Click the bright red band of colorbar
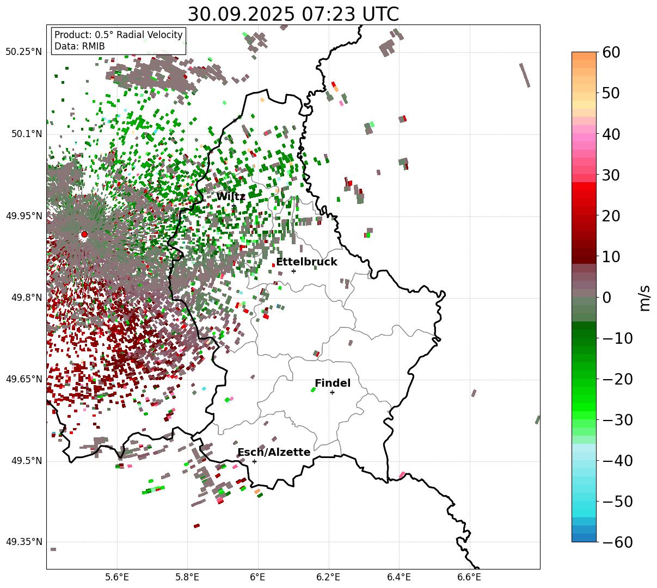 pos(584,187)
